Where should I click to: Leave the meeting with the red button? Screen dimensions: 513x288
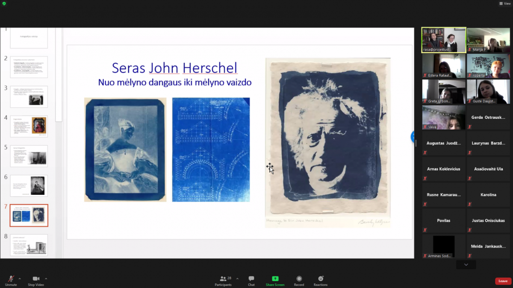pos(503,281)
